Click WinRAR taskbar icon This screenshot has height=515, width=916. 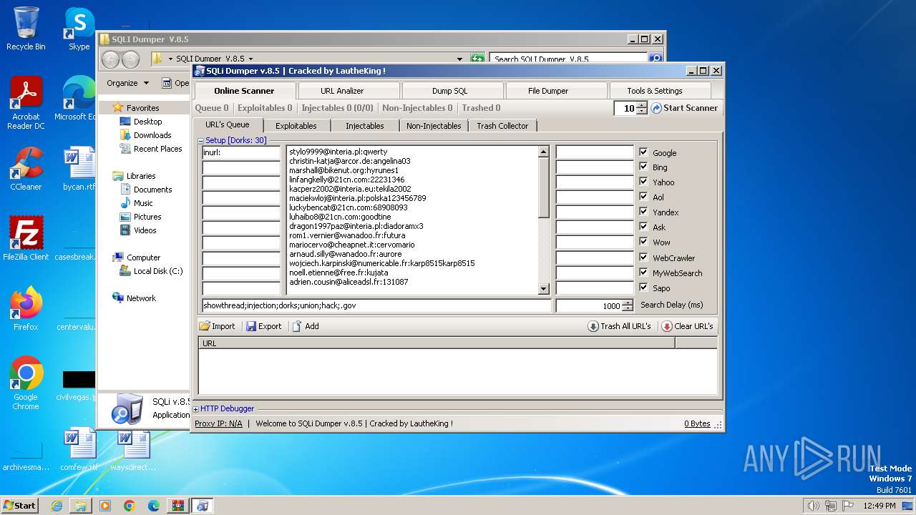click(x=177, y=506)
